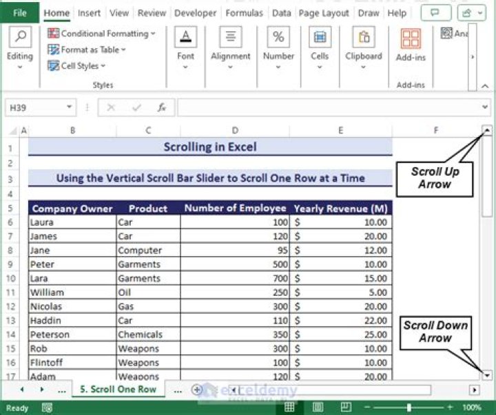Click the Enter formula checkmark icon
Screen dimensions: 496x415
136,108
